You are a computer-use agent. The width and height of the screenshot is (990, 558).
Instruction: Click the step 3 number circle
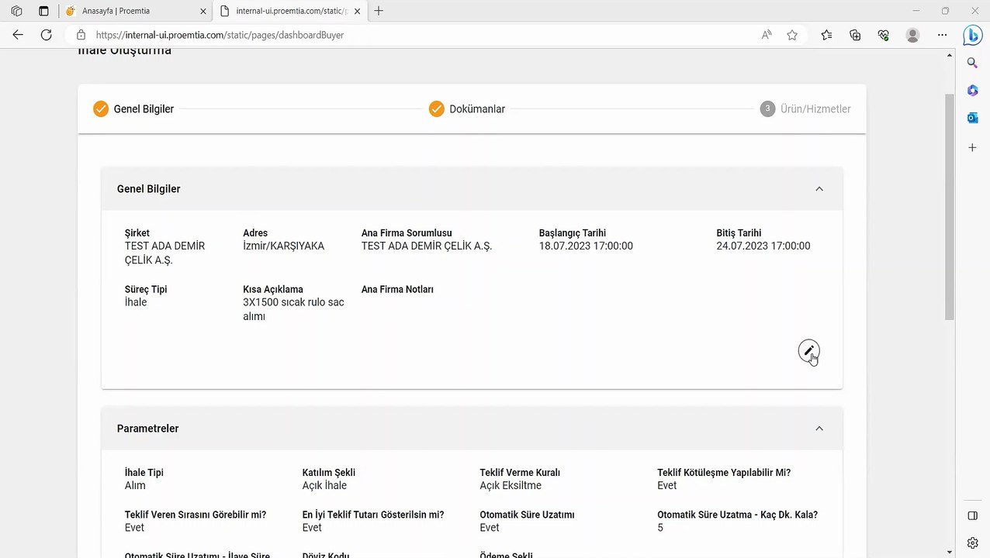click(767, 109)
